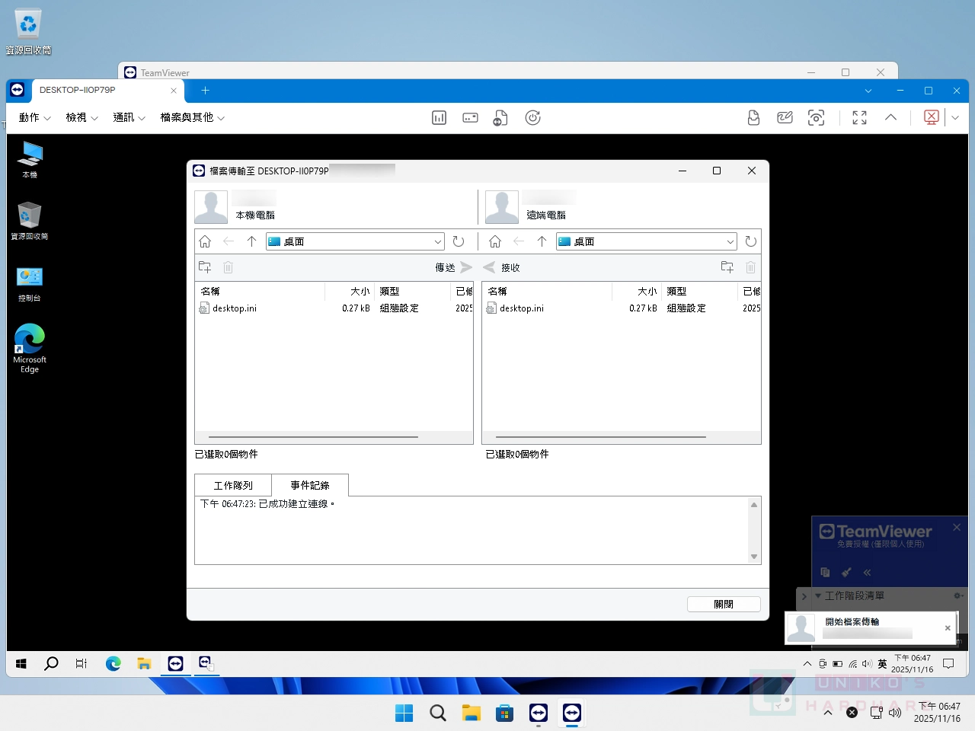Enter full screen remote view
This screenshot has height=731, width=975.
[859, 118]
